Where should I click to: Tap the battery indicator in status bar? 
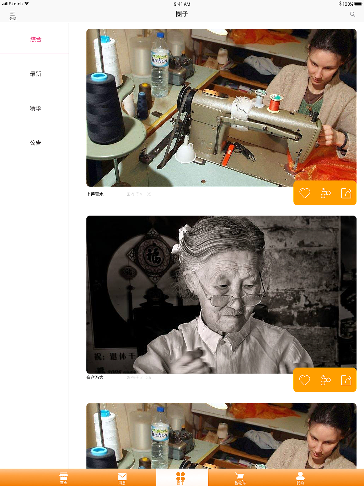358,4
